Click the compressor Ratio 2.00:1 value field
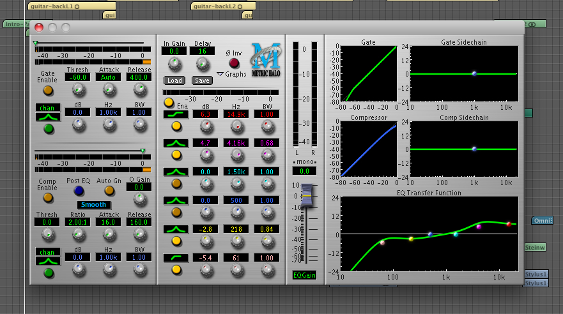Viewport: 563px width, 314px height. tap(77, 222)
